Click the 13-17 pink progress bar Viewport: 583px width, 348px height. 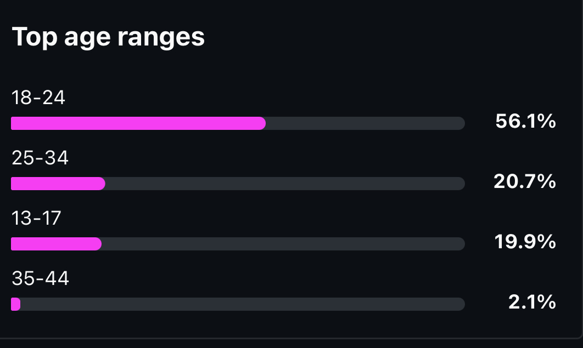pos(56,244)
